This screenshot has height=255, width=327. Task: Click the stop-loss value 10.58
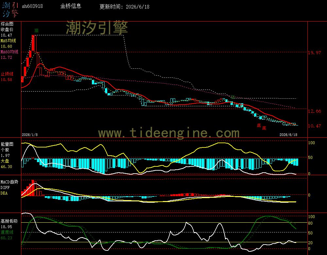7,79
